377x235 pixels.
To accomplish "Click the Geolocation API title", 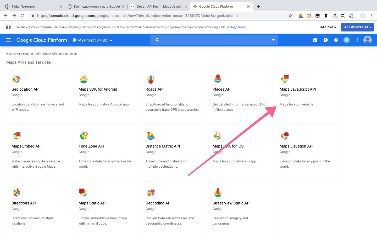I will click(x=25, y=89).
